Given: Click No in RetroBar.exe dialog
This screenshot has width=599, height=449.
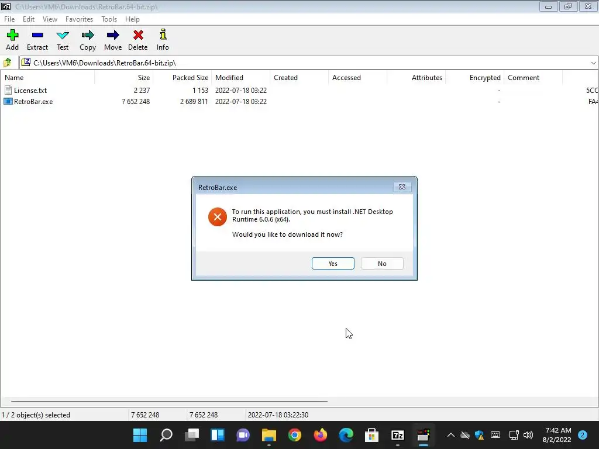Looking at the screenshot, I should point(382,264).
